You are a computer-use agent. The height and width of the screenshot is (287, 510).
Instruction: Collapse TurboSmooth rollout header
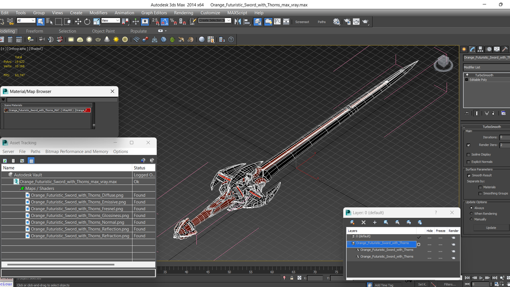pos(486,127)
